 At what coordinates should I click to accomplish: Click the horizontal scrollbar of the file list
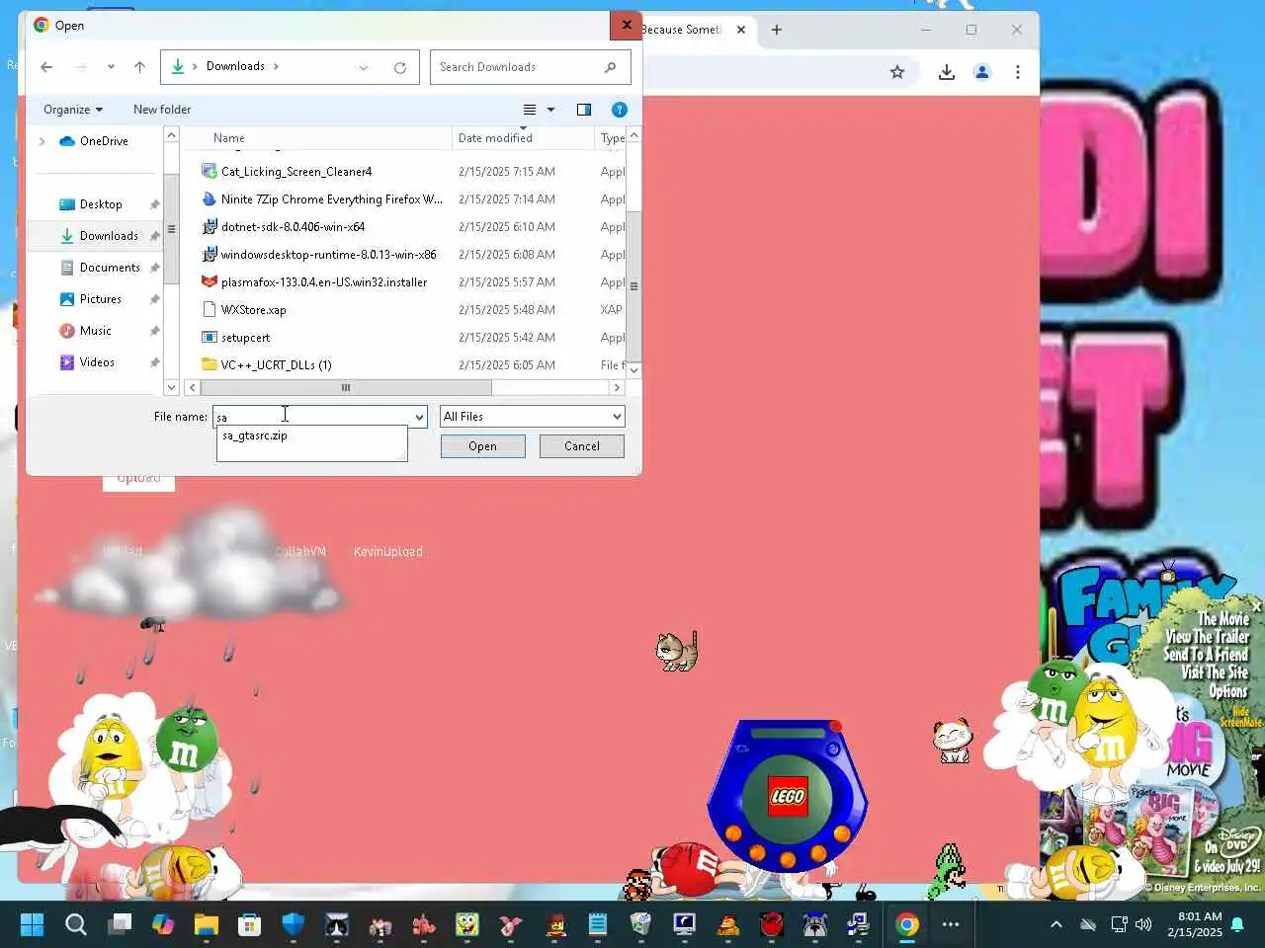[x=346, y=388]
